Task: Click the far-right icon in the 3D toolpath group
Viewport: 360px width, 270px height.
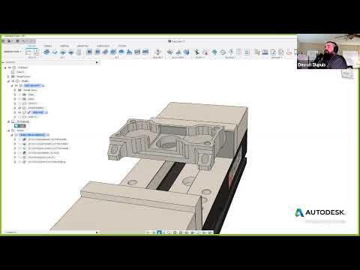Action: 145,52
